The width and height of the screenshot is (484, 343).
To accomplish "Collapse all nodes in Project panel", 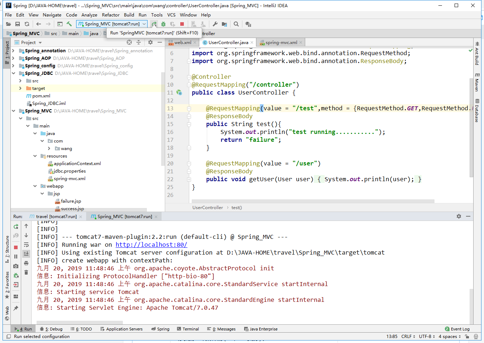I will tap(139, 42).
